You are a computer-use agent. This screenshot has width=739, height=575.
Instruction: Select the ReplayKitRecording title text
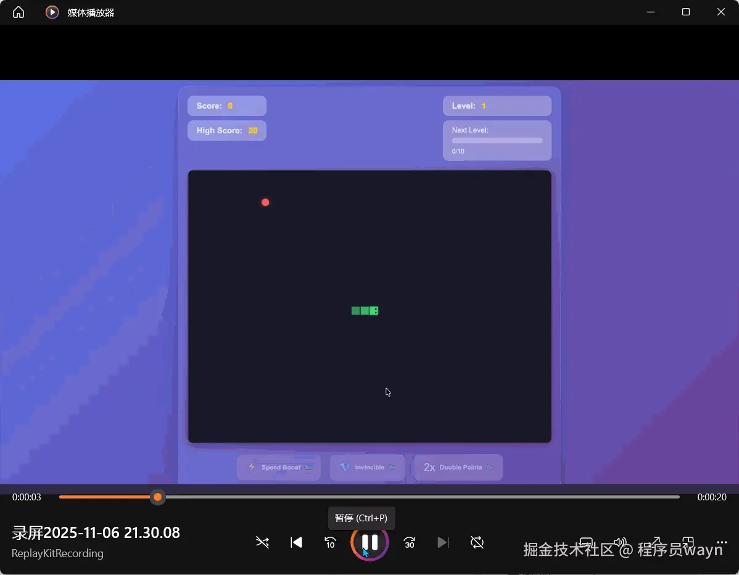(x=57, y=553)
